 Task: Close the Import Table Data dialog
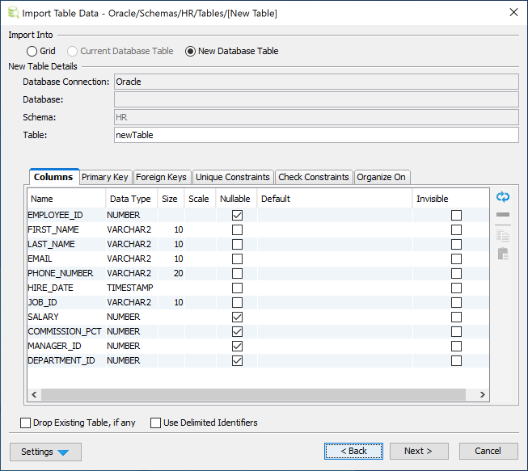tap(513, 12)
